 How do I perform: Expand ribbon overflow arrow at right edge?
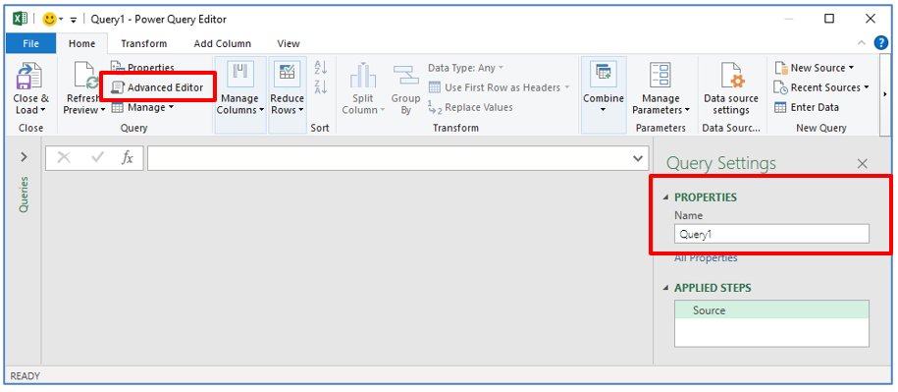[886, 94]
